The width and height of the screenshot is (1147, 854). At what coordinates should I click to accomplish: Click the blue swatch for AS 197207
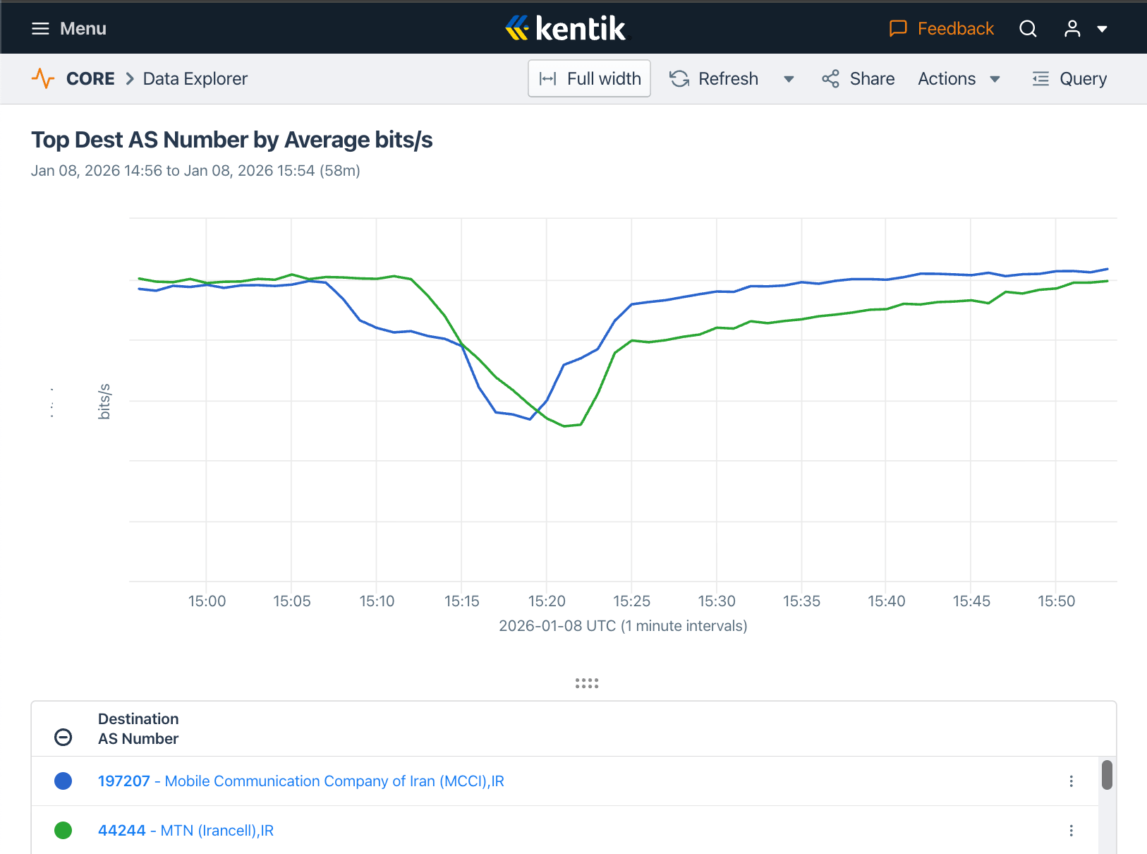[x=63, y=781]
